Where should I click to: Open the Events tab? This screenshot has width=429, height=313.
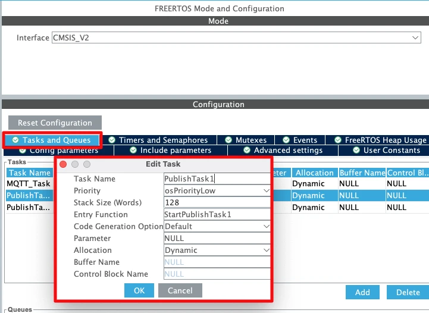pyautogui.click(x=300, y=140)
